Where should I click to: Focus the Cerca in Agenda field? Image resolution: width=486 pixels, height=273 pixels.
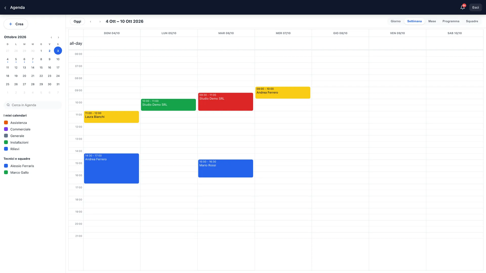(x=33, y=105)
